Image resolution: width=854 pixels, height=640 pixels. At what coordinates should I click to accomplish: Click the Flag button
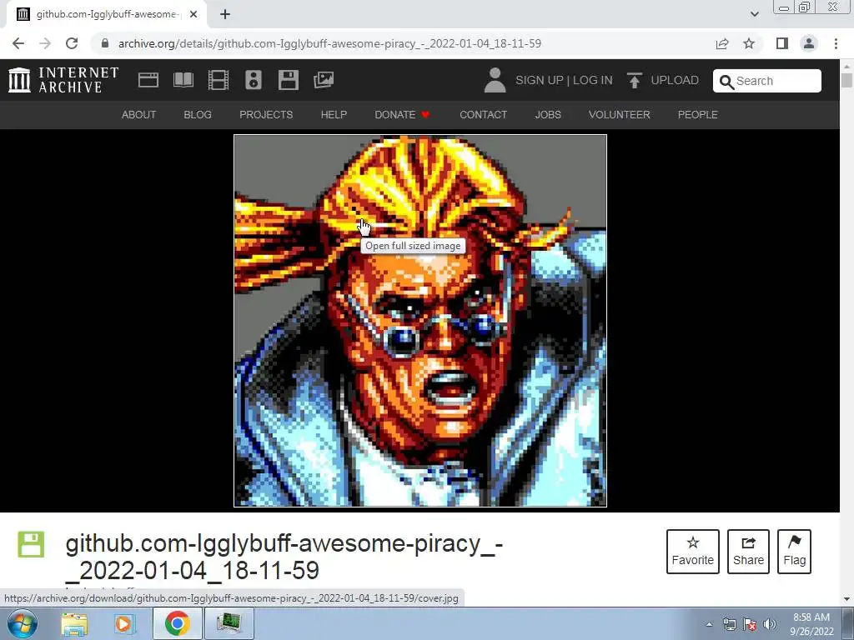pyautogui.click(x=794, y=552)
